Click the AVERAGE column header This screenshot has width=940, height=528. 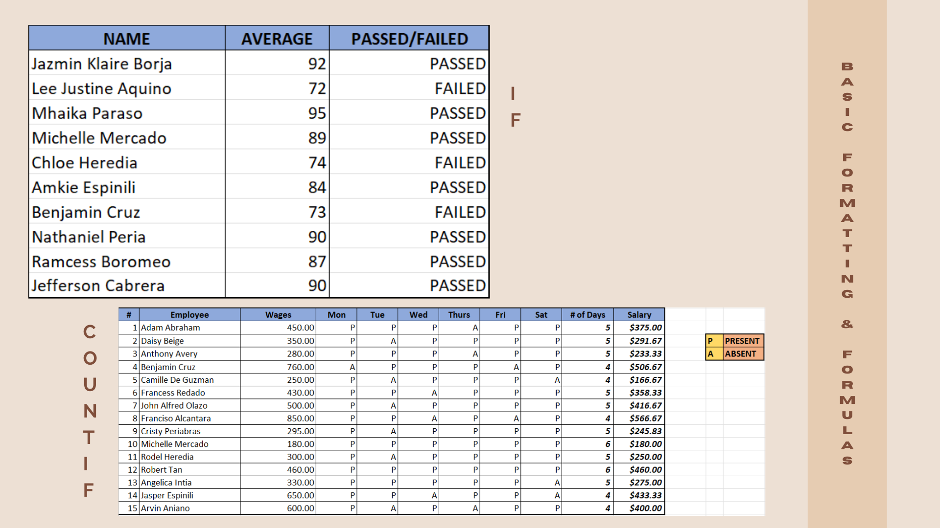coord(277,39)
